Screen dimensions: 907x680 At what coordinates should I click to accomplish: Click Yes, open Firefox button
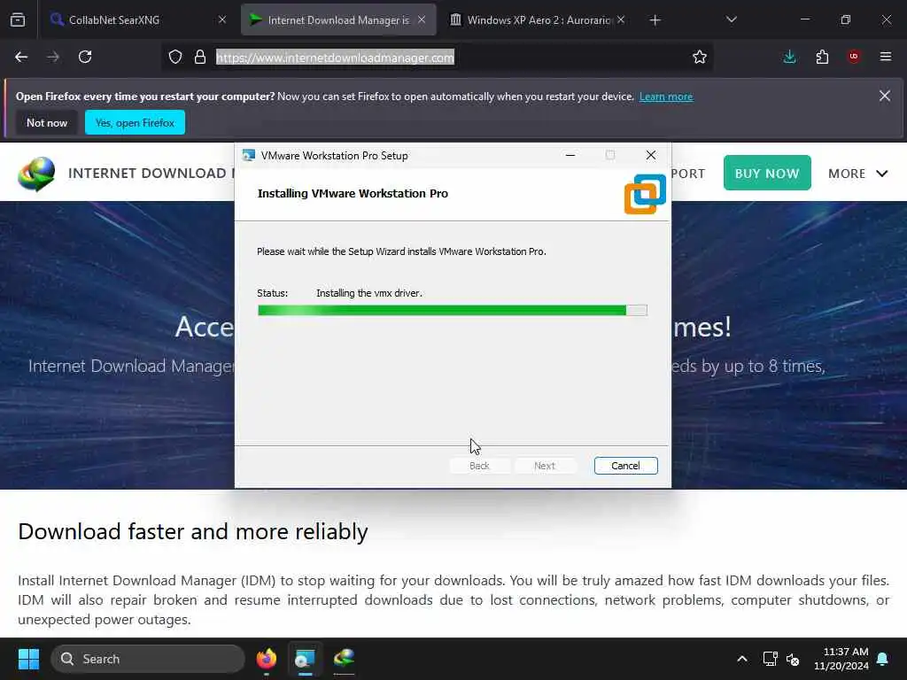[135, 122]
